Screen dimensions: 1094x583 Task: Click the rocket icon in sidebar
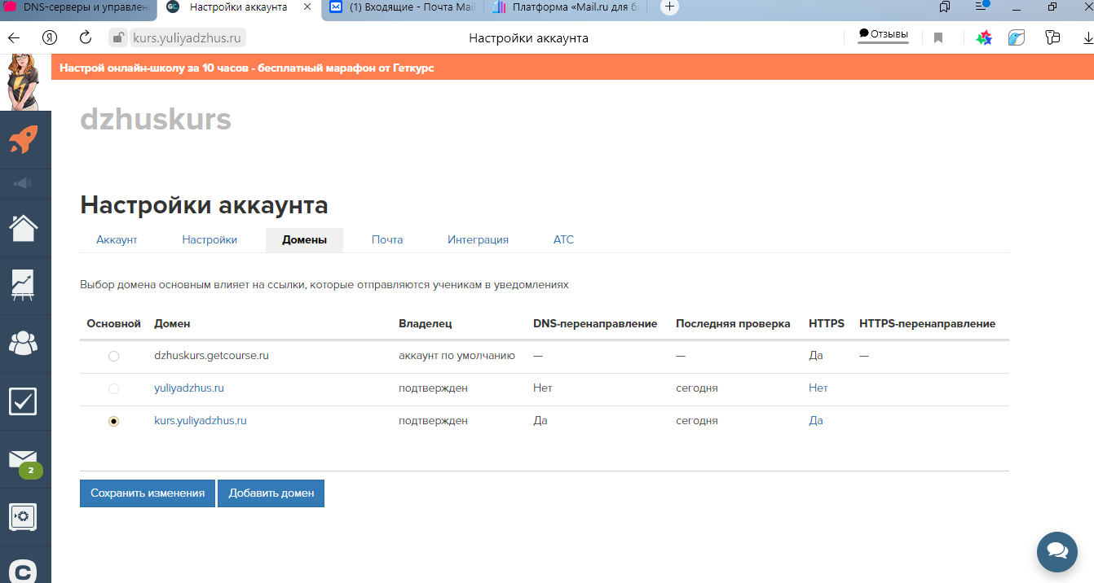(x=24, y=139)
